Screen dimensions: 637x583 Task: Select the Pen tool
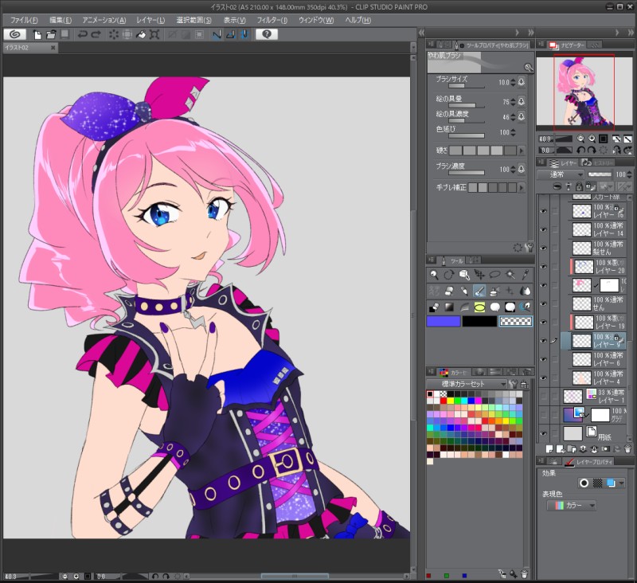click(x=464, y=291)
